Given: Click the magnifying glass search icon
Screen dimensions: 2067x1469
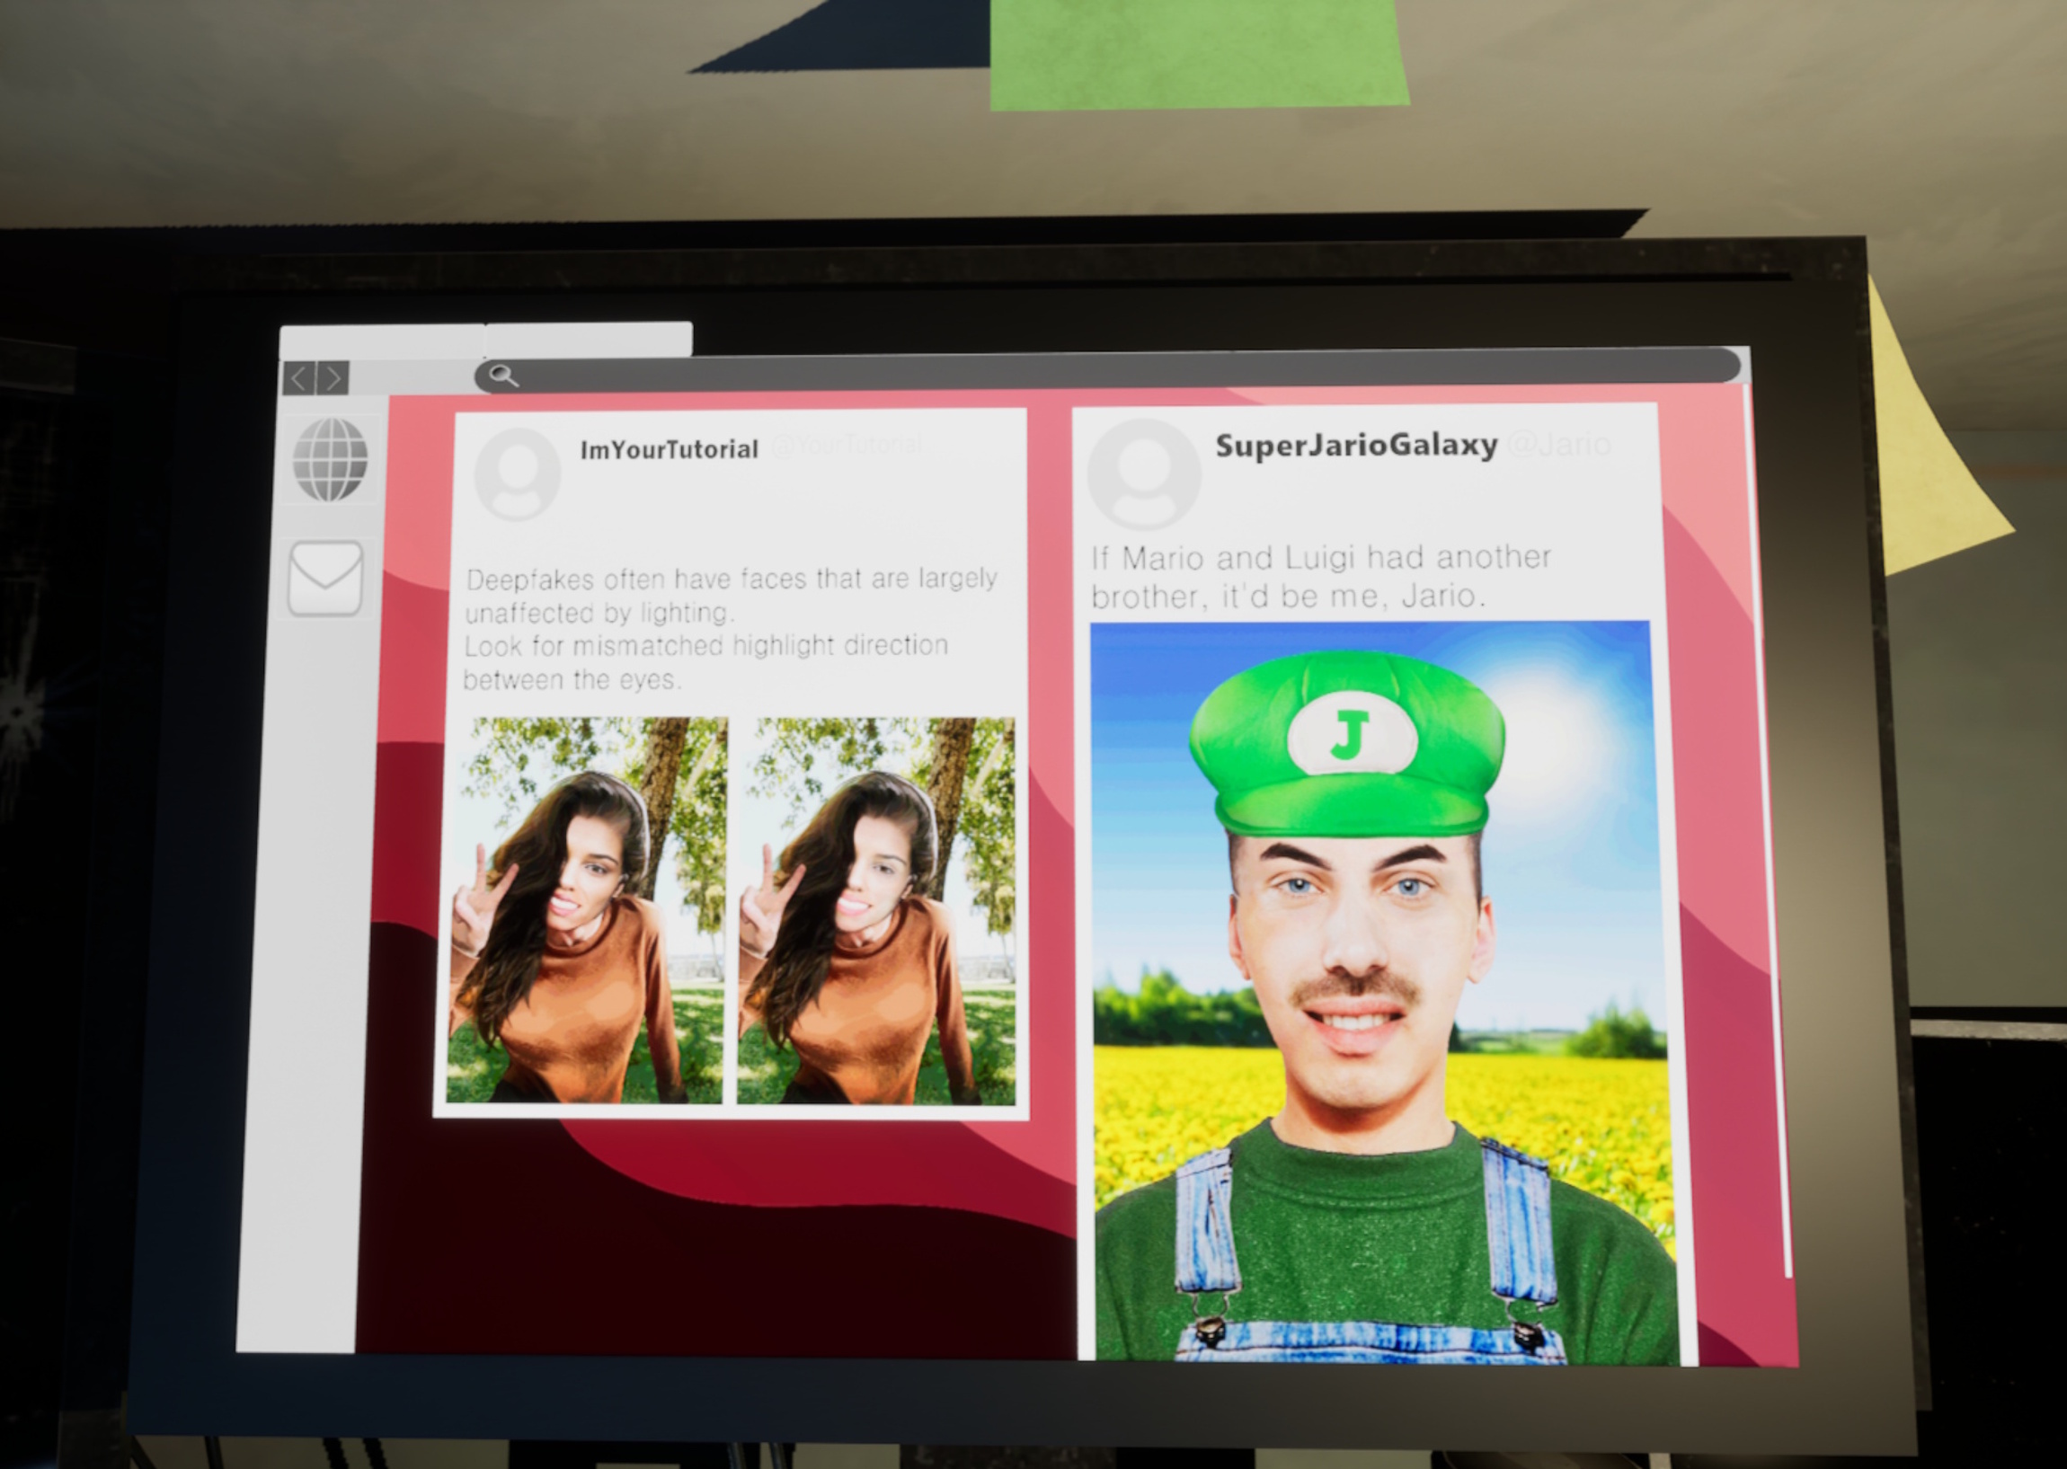Looking at the screenshot, I should (503, 376).
